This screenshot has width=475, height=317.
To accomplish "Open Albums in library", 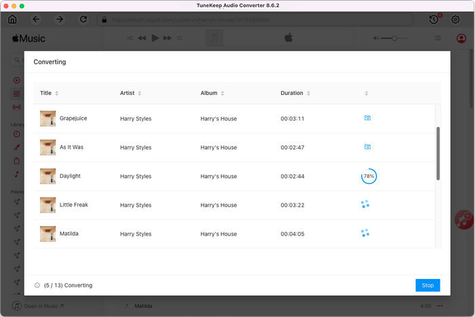I will coord(17,161).
